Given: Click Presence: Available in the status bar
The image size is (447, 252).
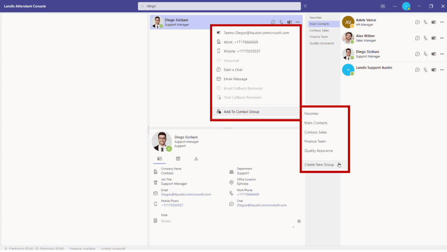Looking at the screenshot, I should (x=83, y=249).
